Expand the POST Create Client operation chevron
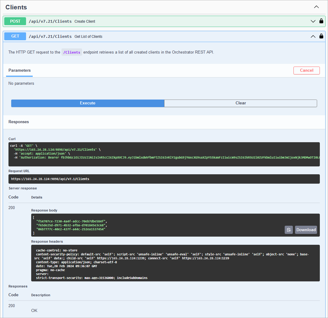This screenshot has height=318, width=328. 313,21
